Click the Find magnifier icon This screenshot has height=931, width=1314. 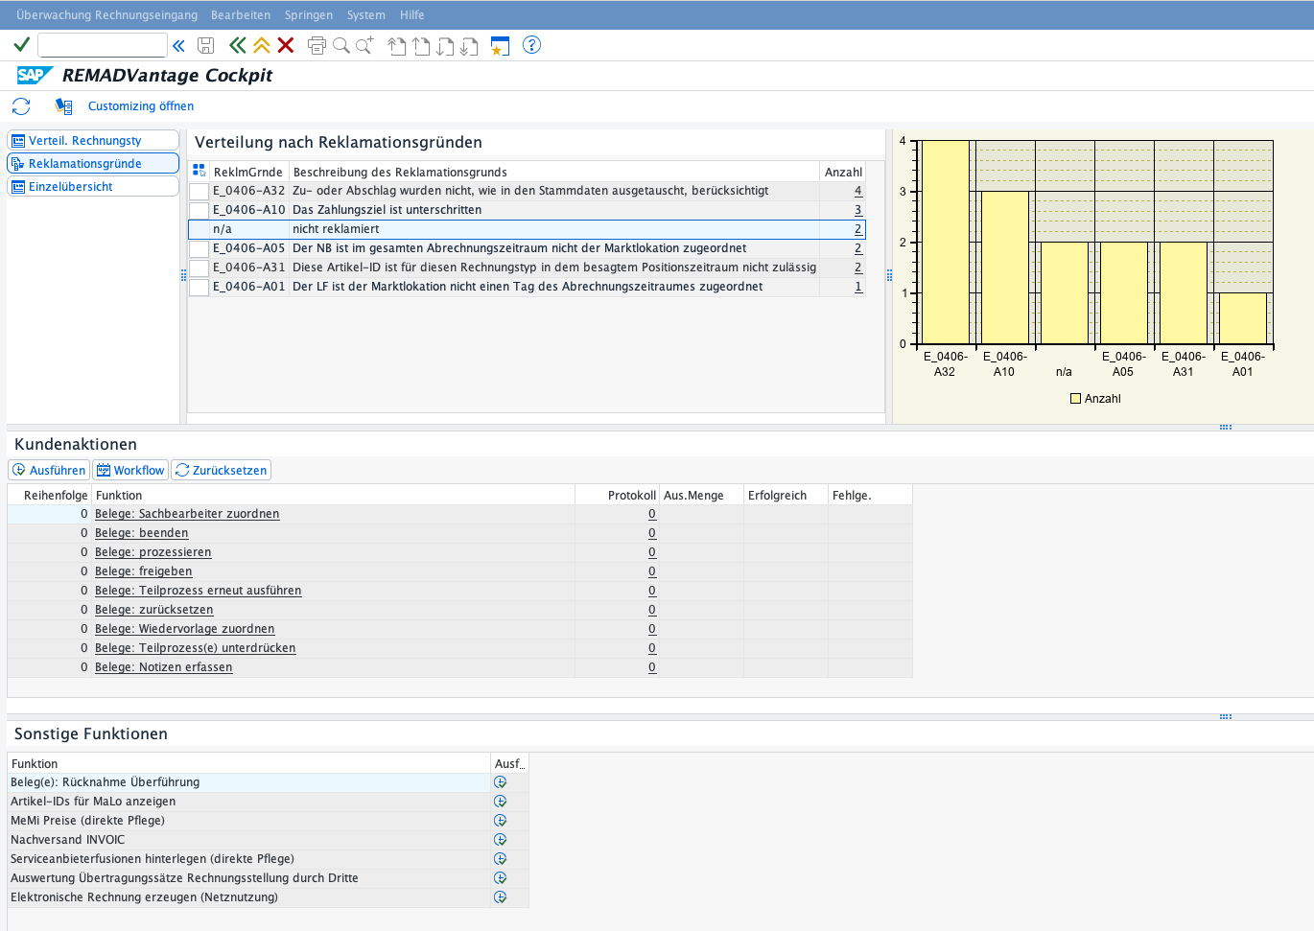(340, 45)
